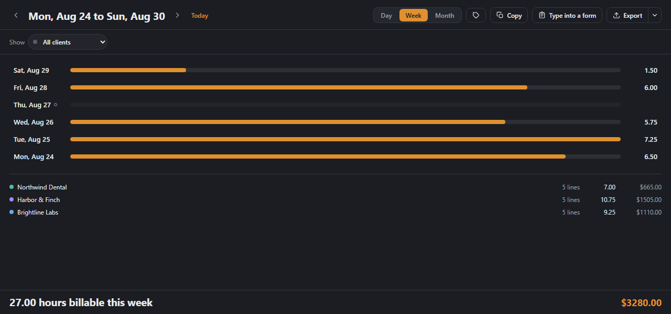The height and width of the screenshot is (314, 671).
Task: Click the small circle beside Thu, Aug 27
Action: (x=56, y=105)
